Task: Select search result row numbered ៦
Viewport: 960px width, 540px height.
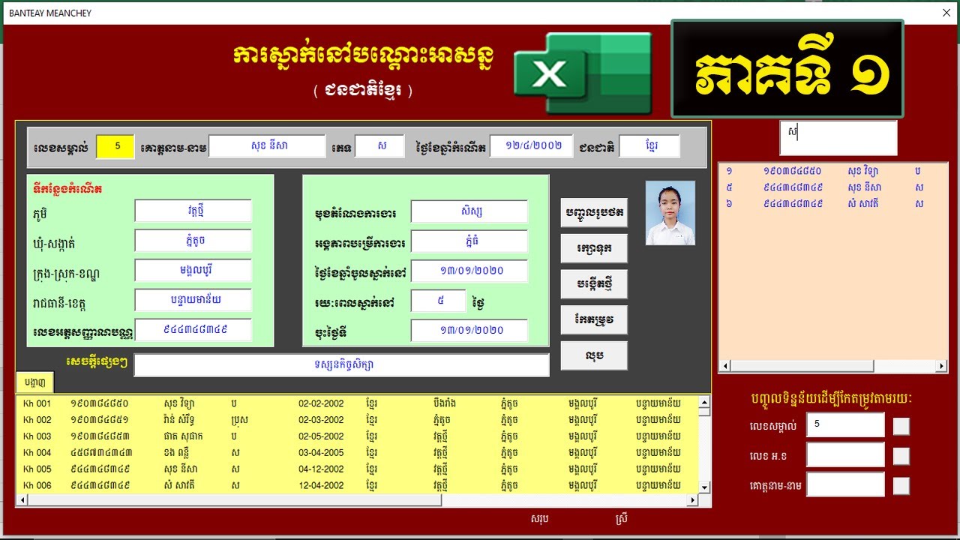Action: 832,204
